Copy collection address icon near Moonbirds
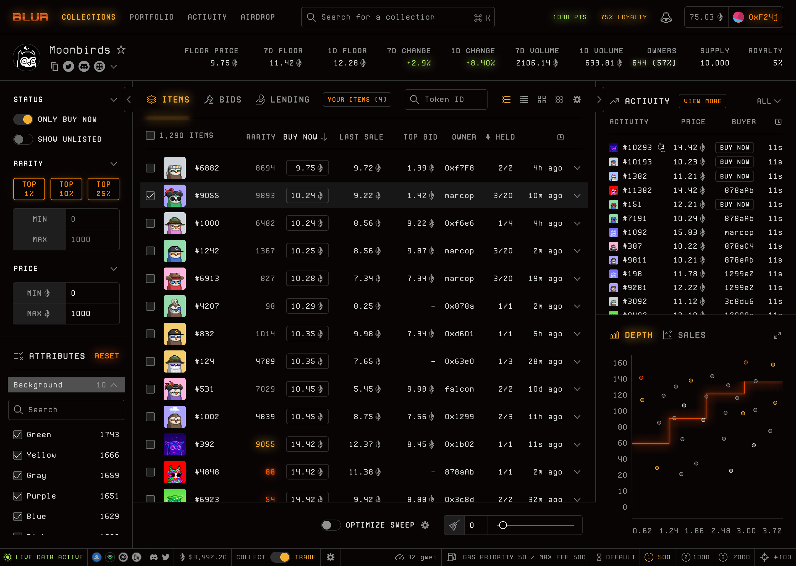The width and height of the screenshot is (796, 566). 54,66
